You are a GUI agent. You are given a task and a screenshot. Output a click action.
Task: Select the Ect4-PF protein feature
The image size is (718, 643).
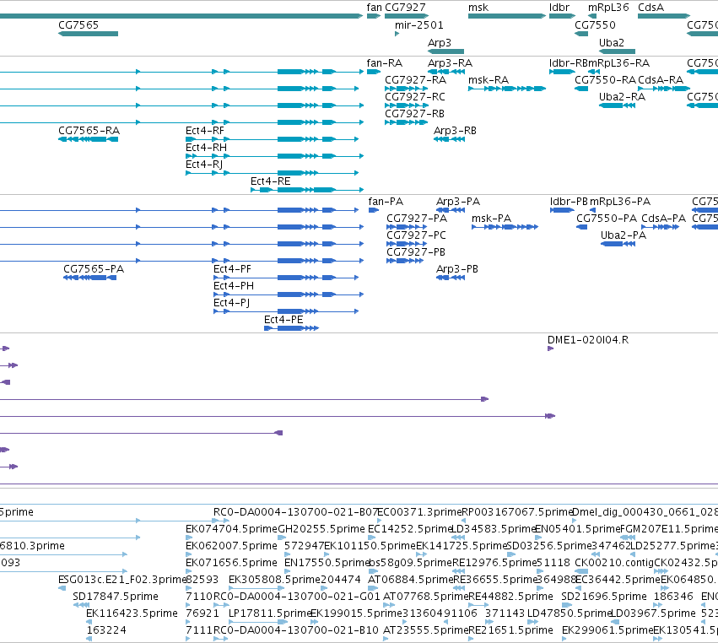(x=286, y=278)
